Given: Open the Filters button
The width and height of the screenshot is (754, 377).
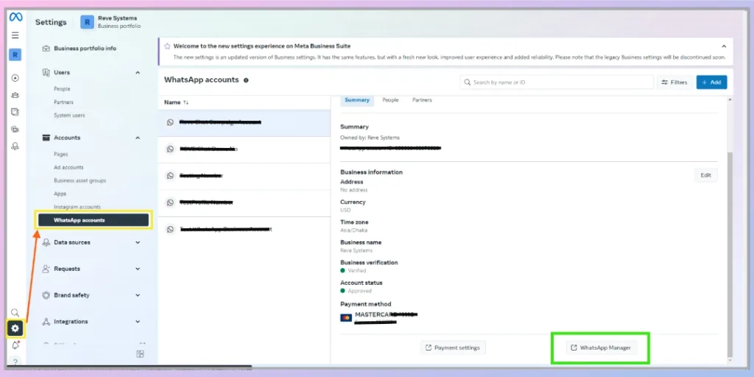Looking at the screenshot, I should (x=674, y=82).
